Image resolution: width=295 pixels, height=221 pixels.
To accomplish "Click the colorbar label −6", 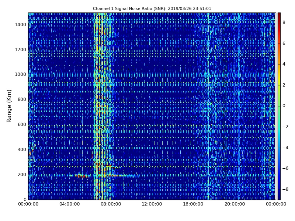I will (x=285, y=168).
